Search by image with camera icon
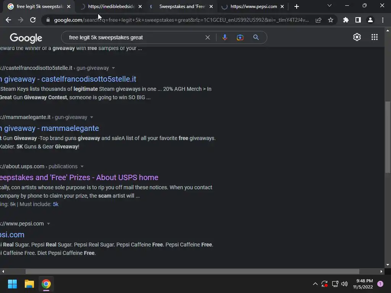The height and width of the screenshot is (293, 391). coord(240,37)
